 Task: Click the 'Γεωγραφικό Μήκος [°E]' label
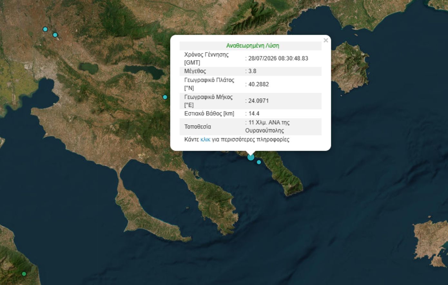(208, 101)
